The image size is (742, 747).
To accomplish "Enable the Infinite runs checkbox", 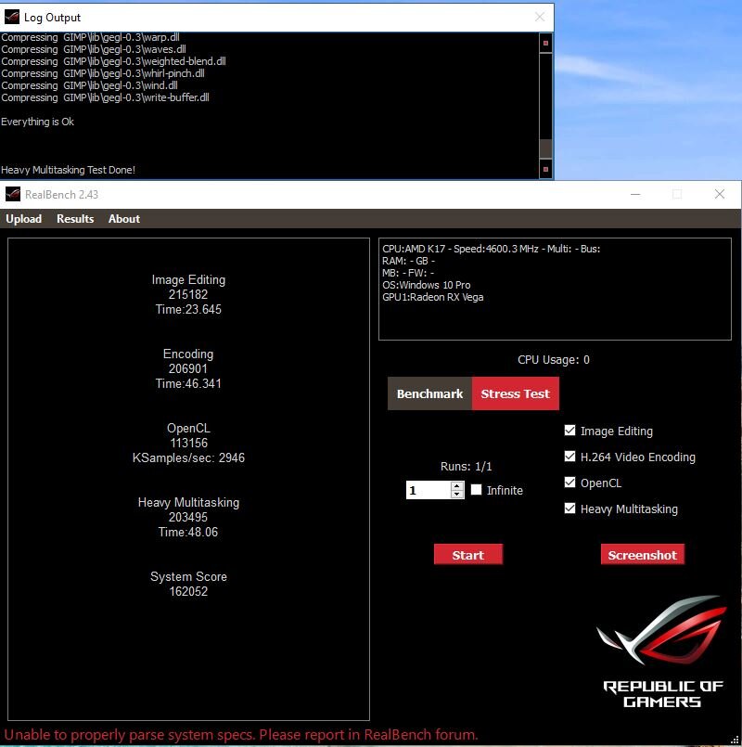I will [476, 490].
